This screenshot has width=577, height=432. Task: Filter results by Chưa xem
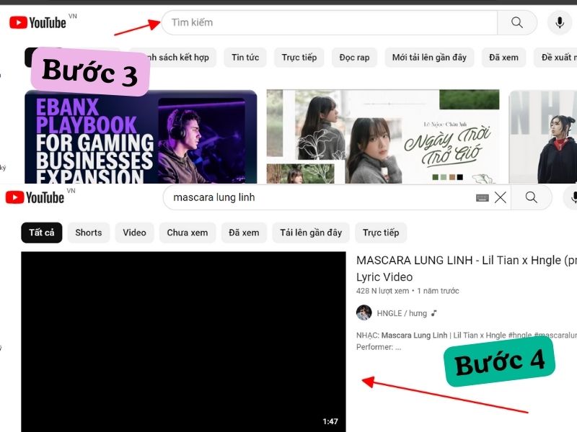pyautogui.click(x=188, y=233)
